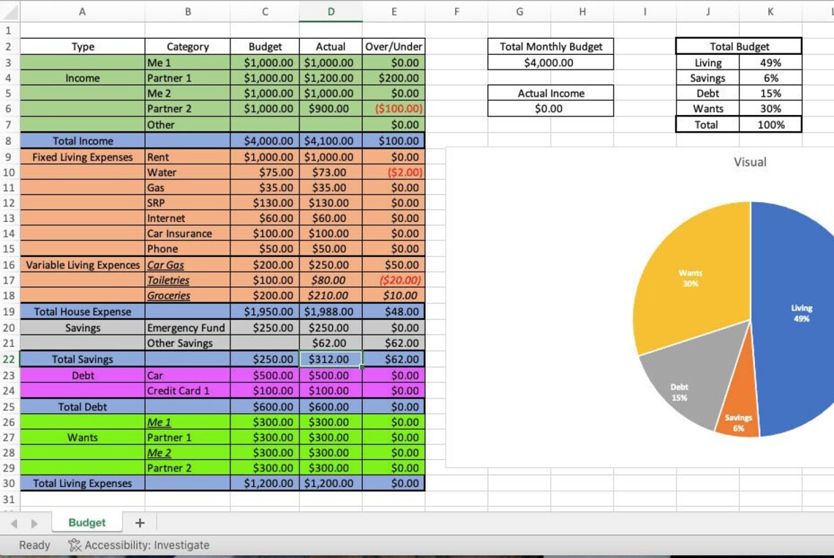834x558 pixels.
Task: Click the Actual Income $0.00 cell
Action: pyautogui.click(x=551, y=108)
